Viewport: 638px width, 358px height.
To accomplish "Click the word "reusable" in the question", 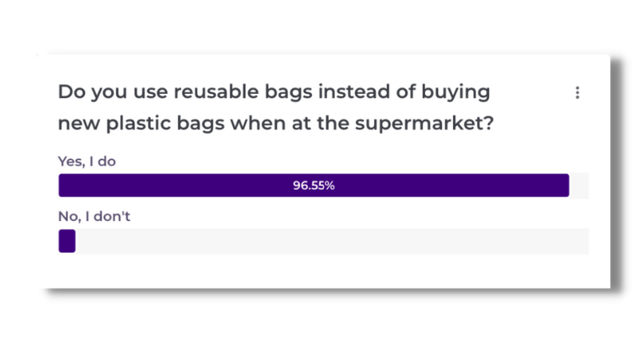I will point(216,91).
